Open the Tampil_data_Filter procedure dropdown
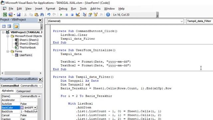 pos(199,21)
